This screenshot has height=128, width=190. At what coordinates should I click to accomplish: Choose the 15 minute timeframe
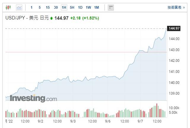pos(48,7)
